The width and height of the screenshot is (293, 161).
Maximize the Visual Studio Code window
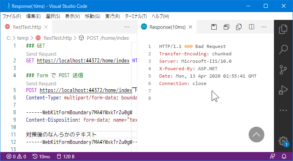click(266, 6)
